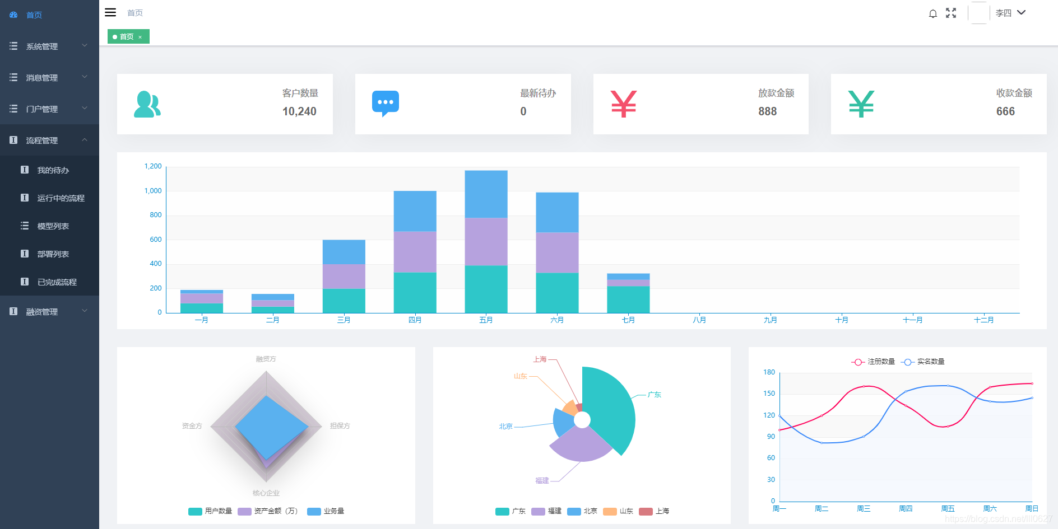Screen dimensions: 1058x529
Task: Click the list icon beside 系统管理
Action: tap(13, 46)
